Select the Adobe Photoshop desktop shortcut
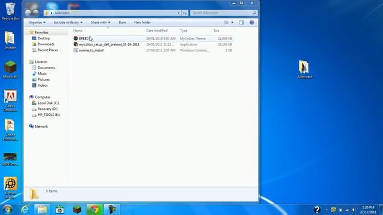Screen dimensions: 383x215 click(x=10, y=130)
